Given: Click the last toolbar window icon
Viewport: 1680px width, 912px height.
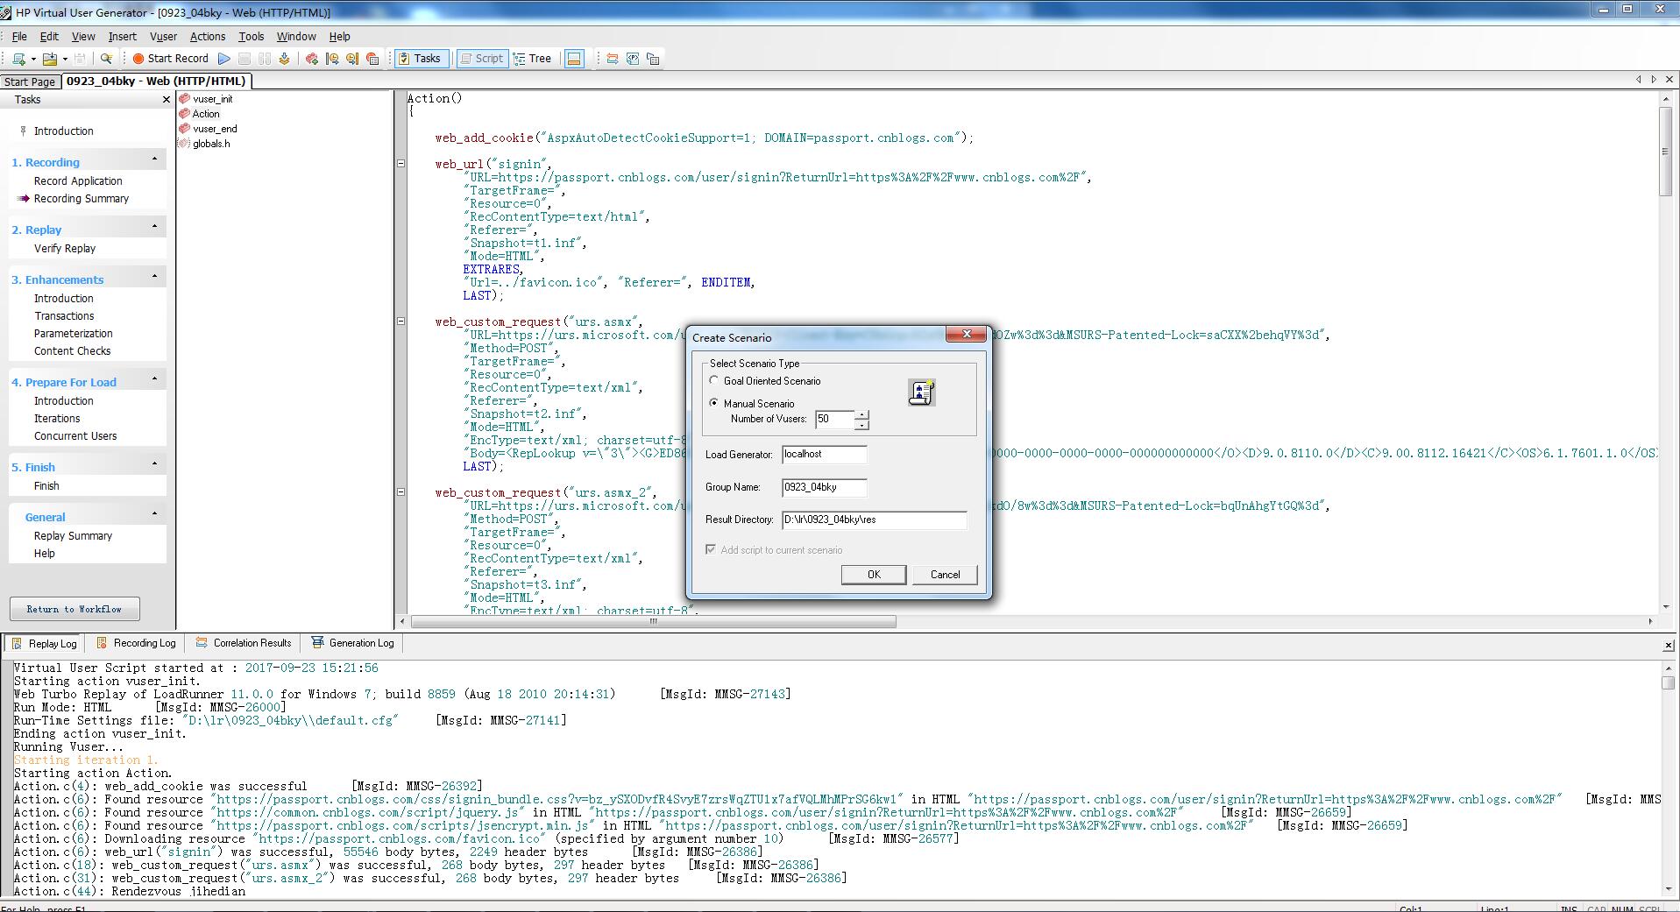Looking at the screenshot, I should pyautogui.click(x=653, y=59).
